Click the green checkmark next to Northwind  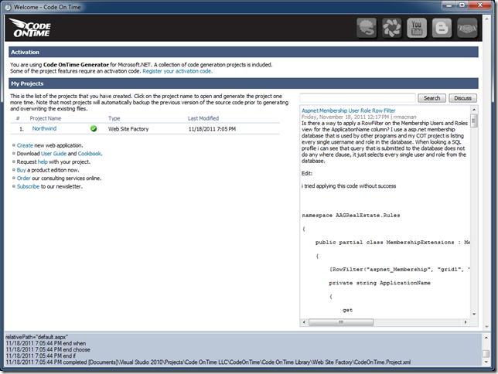[94, 128]
